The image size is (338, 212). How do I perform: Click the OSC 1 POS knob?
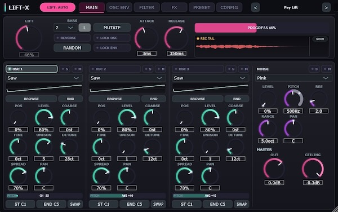(x=19, y=117)
